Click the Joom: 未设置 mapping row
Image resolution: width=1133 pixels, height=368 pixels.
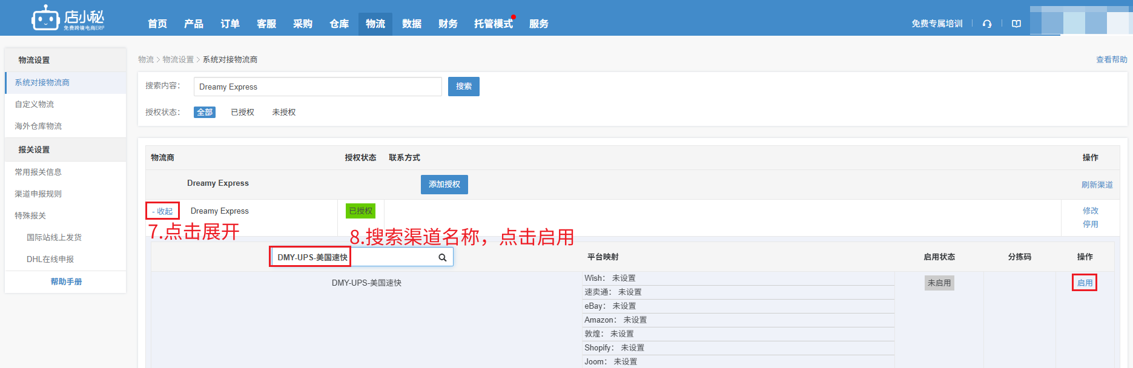(x=738, y=362)
